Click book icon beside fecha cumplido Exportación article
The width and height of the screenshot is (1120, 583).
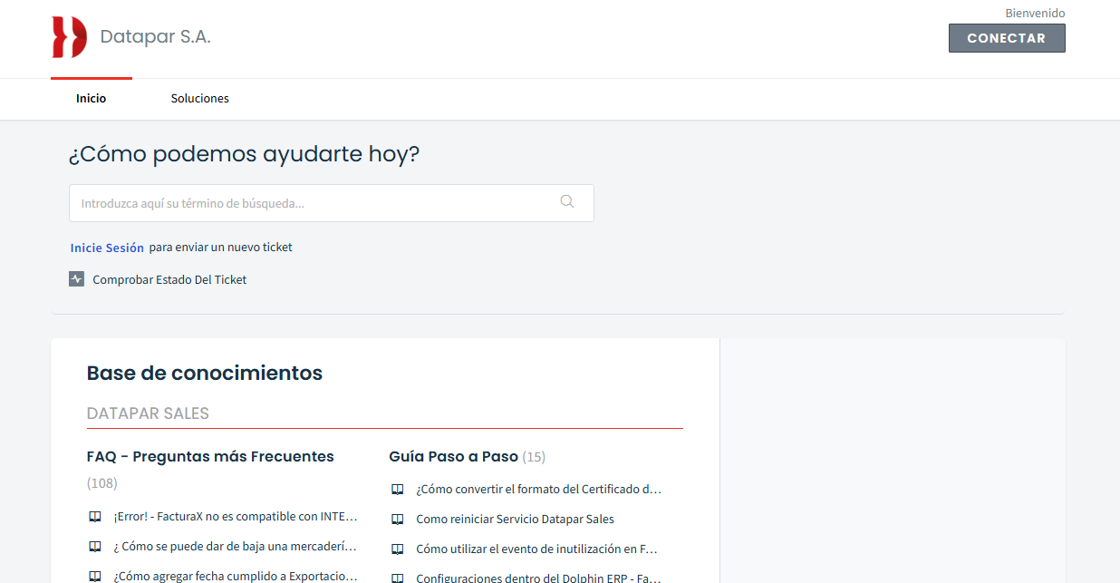[94, 576]
